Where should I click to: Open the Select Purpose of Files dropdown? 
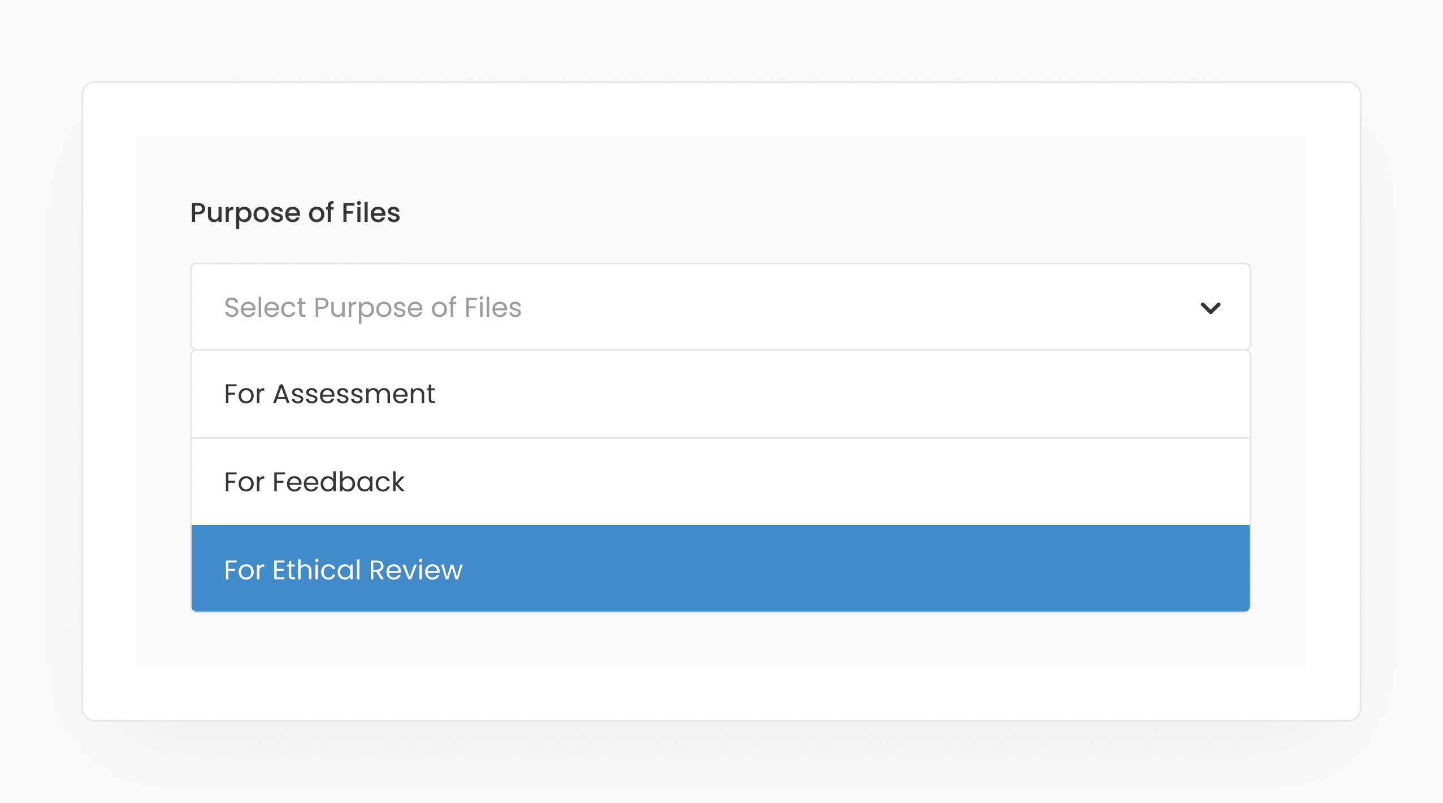(721, 307)
